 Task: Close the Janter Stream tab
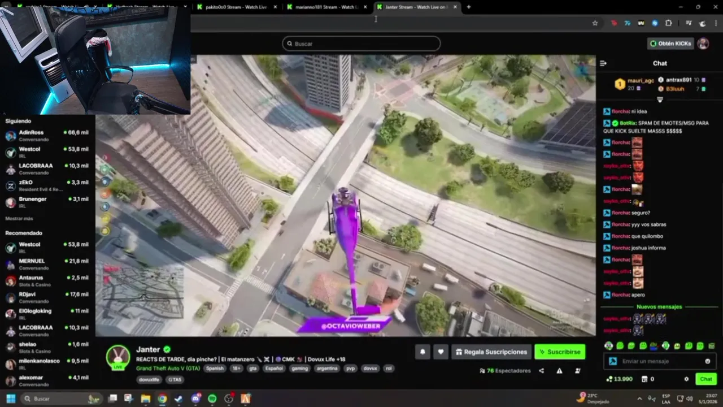click(x=455, y=7)
